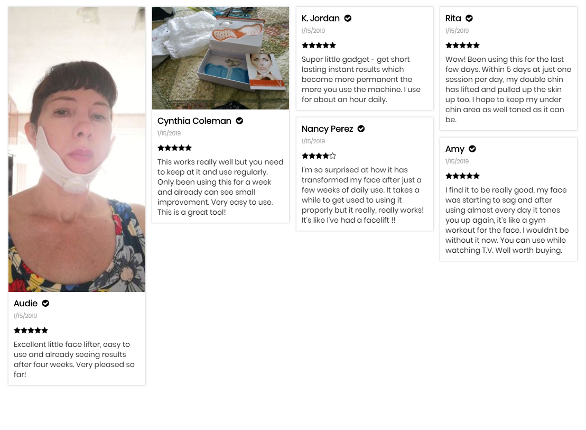Click Audie's review text about face lifter
This screenshot has height=430, width=586.
[74, 359]
